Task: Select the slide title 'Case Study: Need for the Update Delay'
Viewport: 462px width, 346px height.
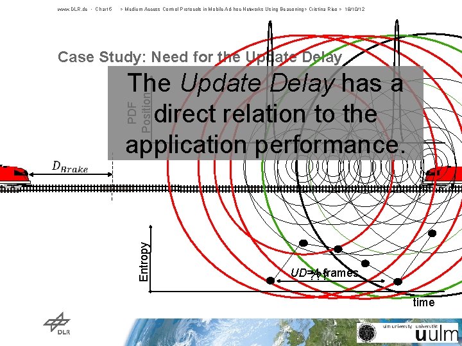Action: tap(200, 57)
